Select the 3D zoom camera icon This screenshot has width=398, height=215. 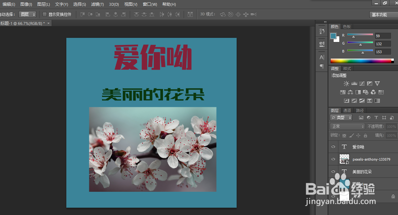tap(254, 14)
